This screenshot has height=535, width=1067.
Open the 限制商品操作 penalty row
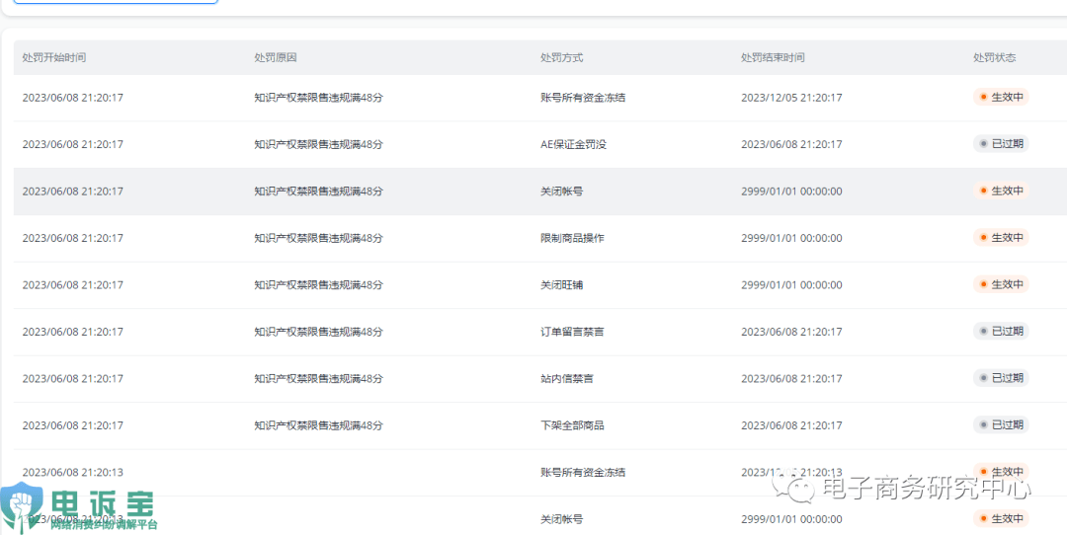tap(572, 238)
